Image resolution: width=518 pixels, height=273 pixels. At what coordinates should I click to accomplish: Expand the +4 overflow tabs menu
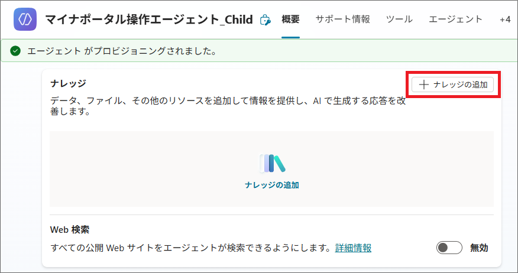pos(504,19)
